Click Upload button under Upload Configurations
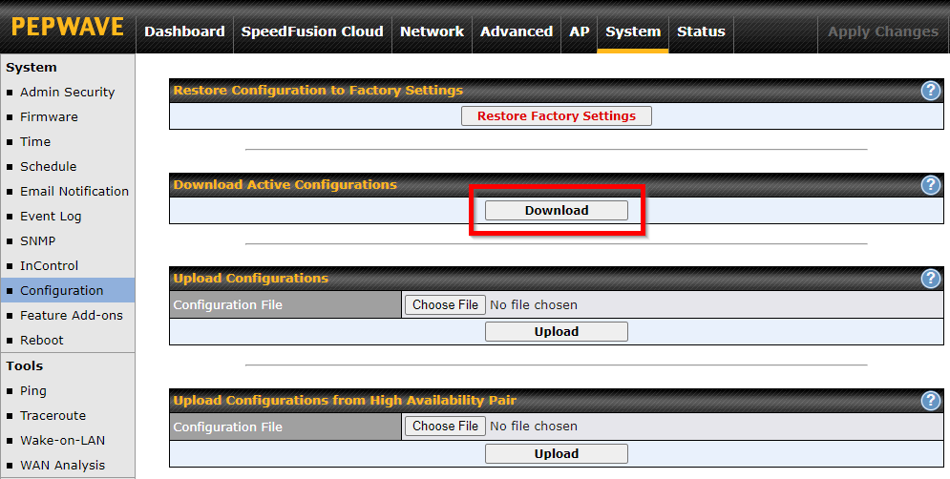 point(557,331)
